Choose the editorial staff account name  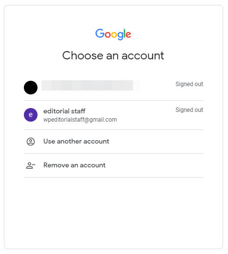pyautogui.click(x=64, y=111)
